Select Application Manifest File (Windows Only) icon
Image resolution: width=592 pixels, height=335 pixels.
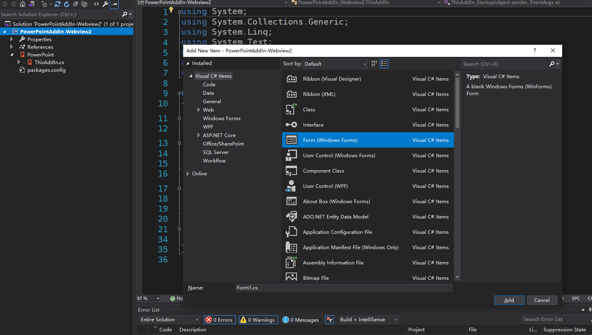pyautogui.click(x=291, y=248)
